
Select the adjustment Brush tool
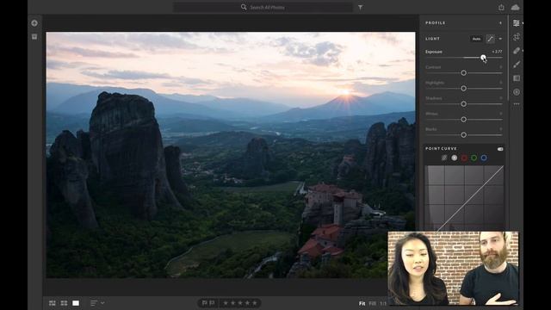point(517,65)
